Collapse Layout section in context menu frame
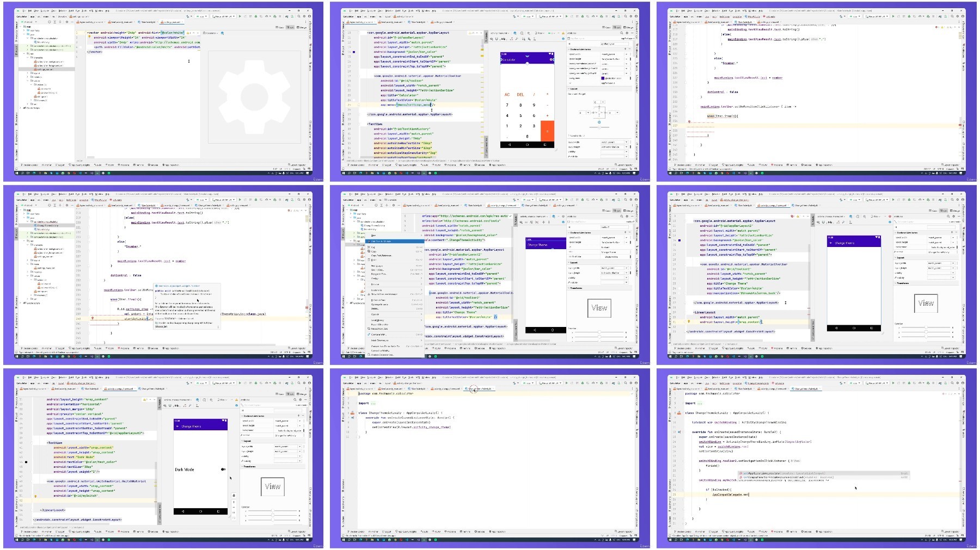The width and height of the screenshot is (980, 550). tap(569, 262)
